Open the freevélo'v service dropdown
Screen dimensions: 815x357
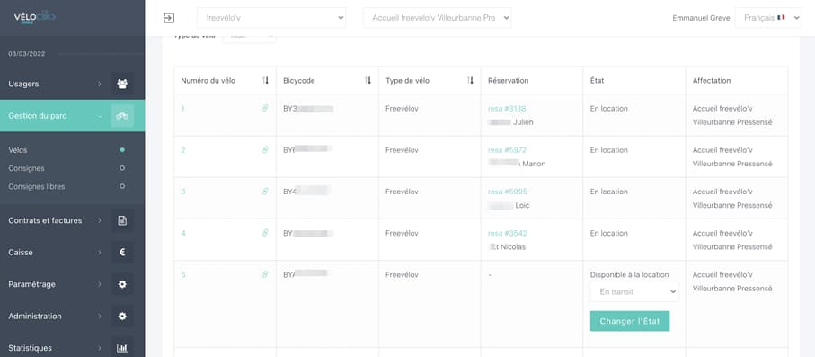tap(271, 18)
